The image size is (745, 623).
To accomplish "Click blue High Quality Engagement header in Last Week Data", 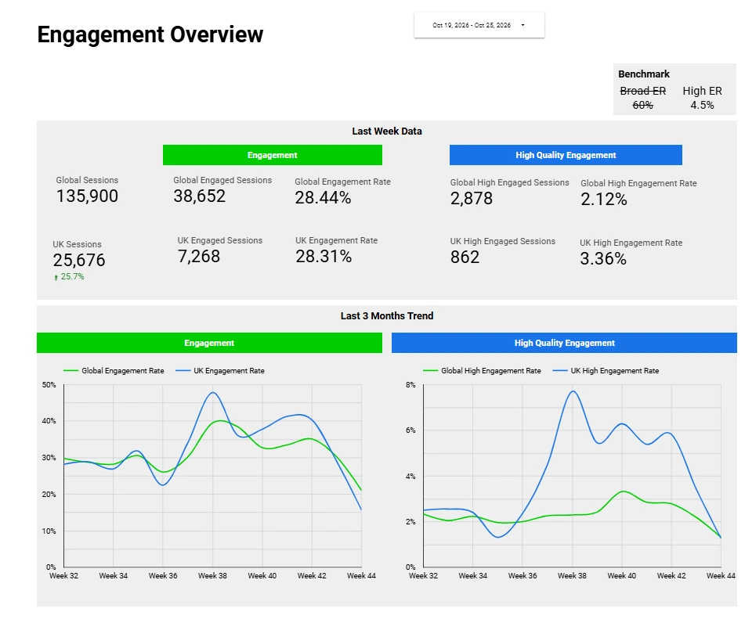I will coord(566,155).
